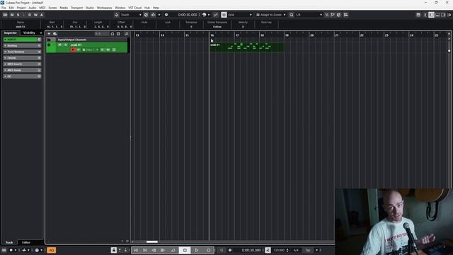Click the top toolbar time display 0:00:30.000

pos(188,15)
